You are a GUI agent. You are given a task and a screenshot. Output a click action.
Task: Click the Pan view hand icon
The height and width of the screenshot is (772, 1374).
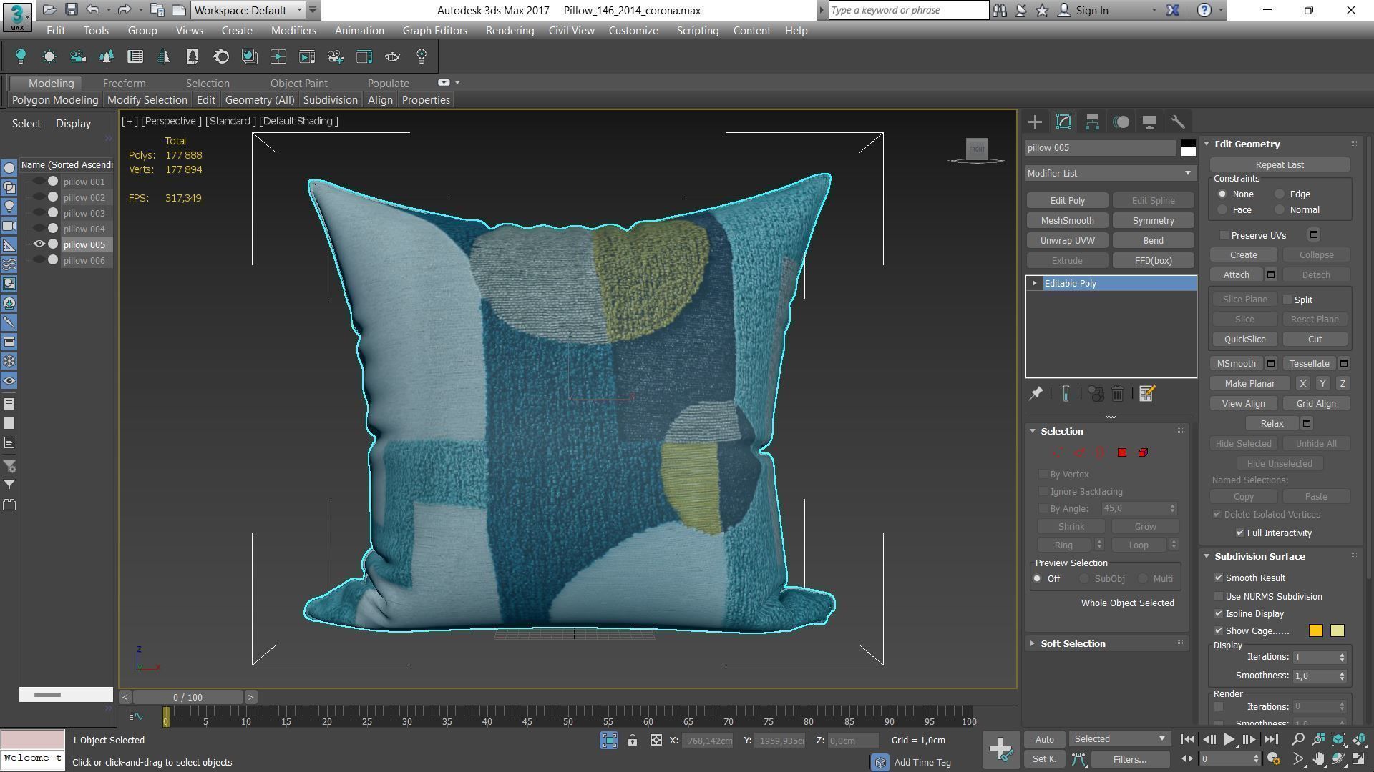click(1318, 759)
